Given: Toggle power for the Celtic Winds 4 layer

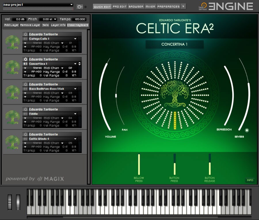Looking at the screenshot, I should pos(25,134).
